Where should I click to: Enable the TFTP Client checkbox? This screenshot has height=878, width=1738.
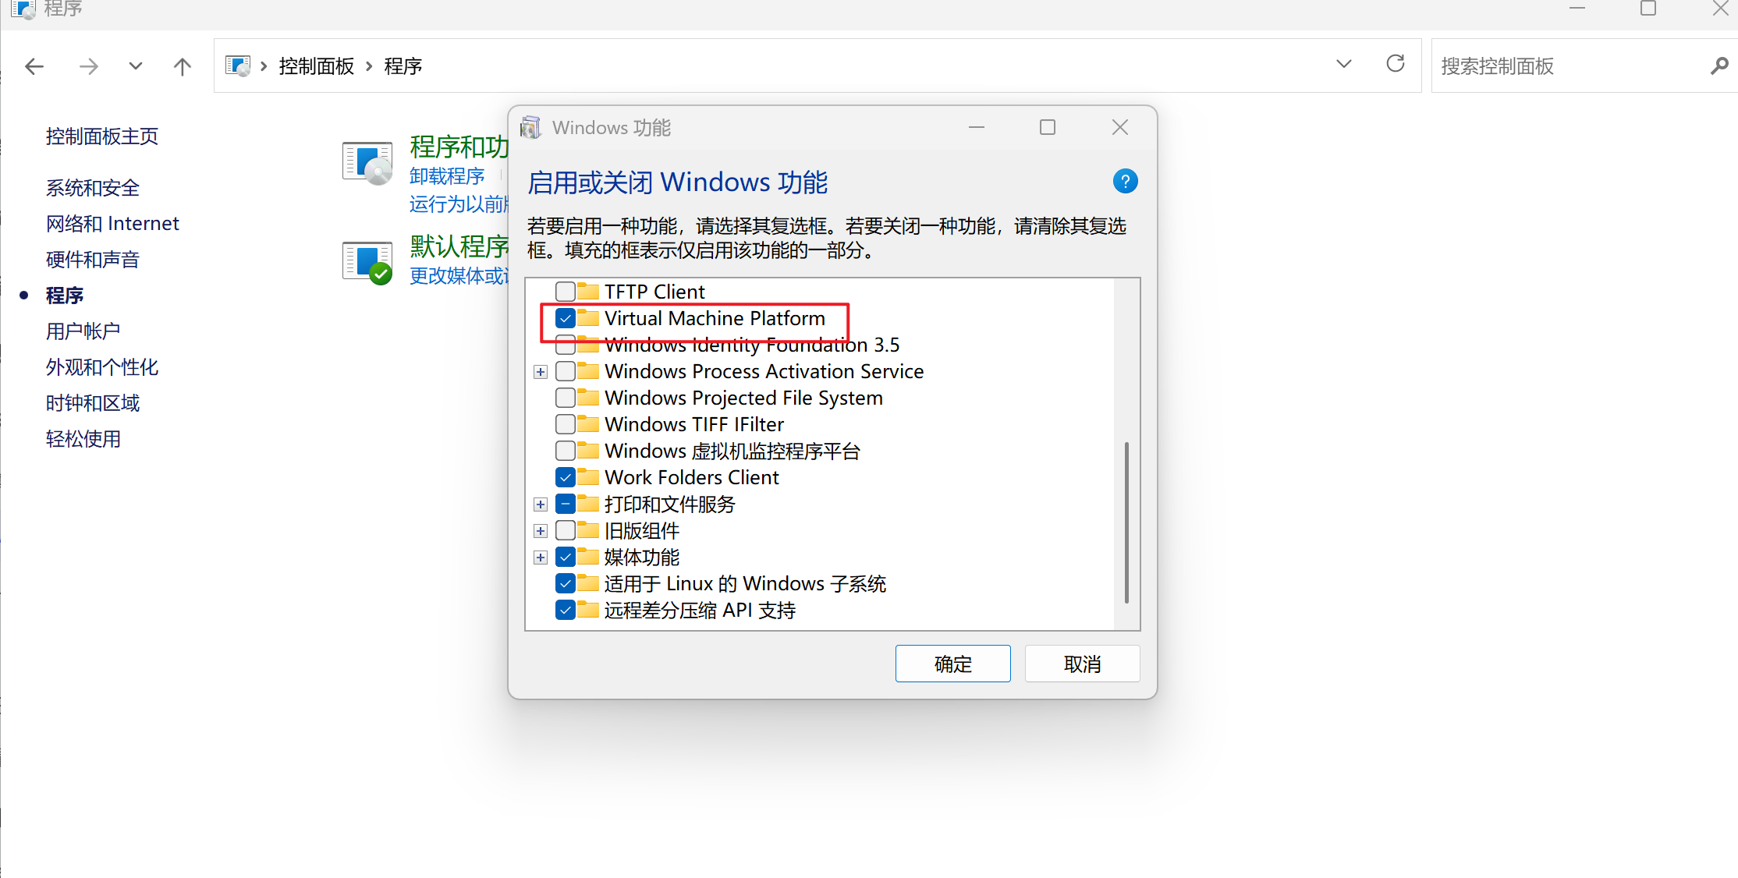coord(566,292)
